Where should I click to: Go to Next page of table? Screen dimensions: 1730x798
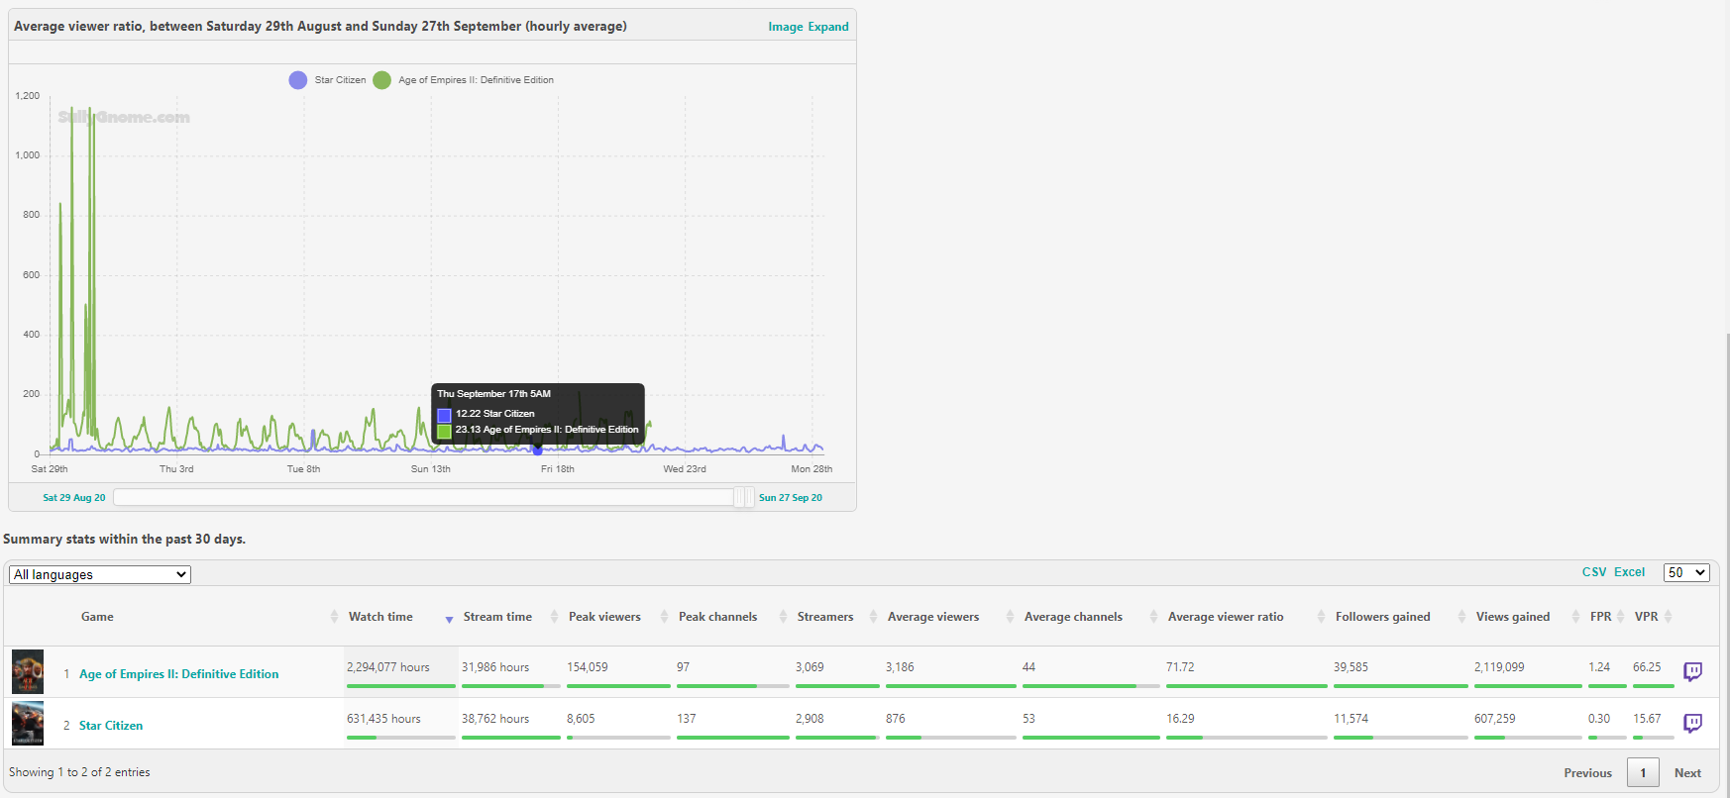pyautogui.click(x=1687, y=773)
